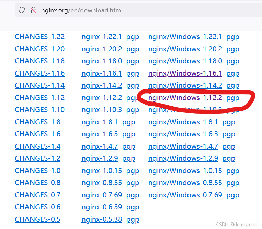Download nginx-1.6.3 source link
The height and width of the screenshot is (229, 262).
(x=100, y=134)
